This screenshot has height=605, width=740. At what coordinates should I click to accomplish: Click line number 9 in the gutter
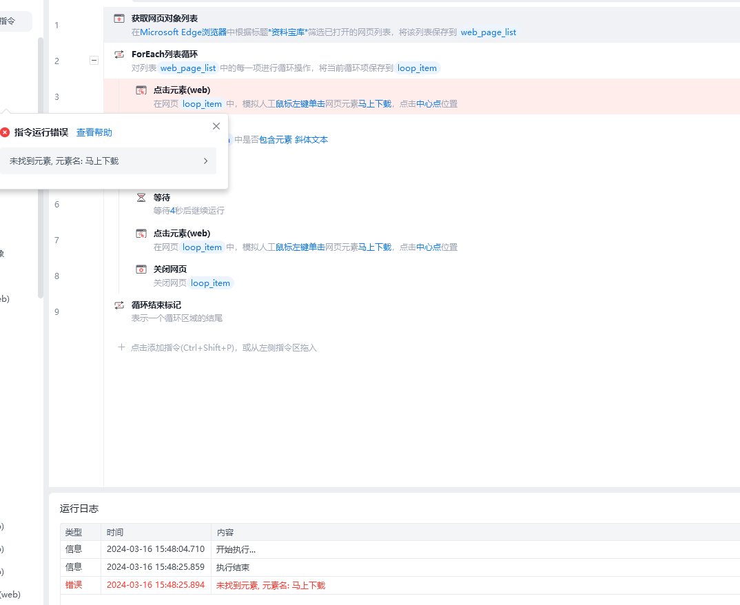click(x=56, y=312)
